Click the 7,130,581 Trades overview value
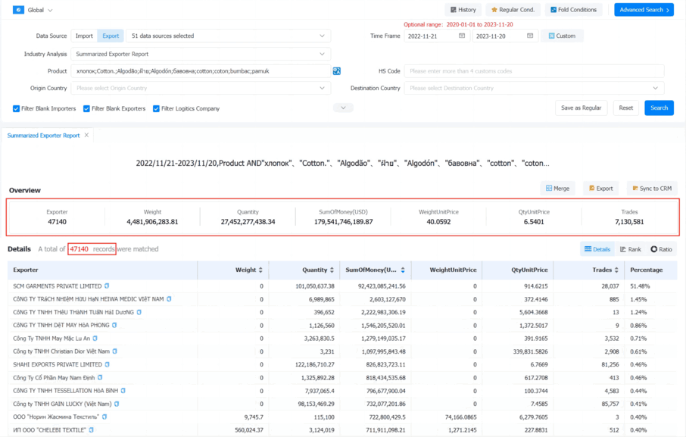686x437 pixels. coord(629,222)
